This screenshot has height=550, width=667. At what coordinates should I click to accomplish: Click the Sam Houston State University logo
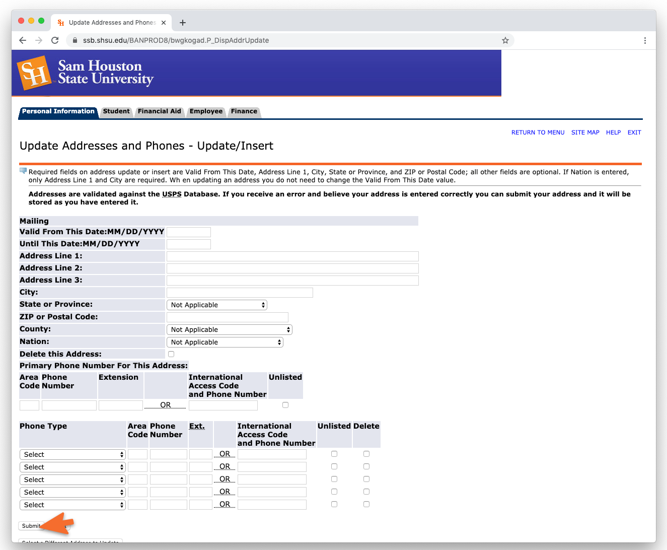point(86,73)
